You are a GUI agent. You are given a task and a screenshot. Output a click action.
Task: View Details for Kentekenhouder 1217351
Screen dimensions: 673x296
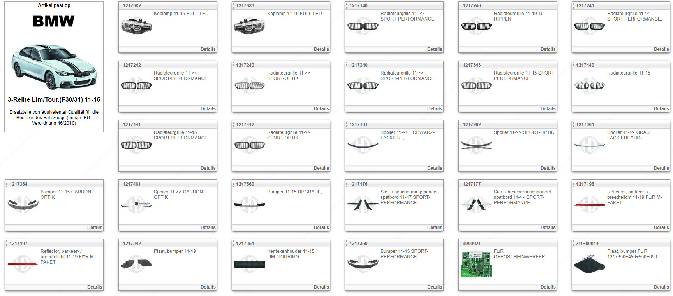coord(321,287)
